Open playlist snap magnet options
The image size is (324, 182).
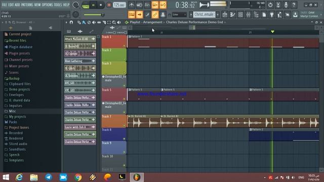(x=71, y=22)
